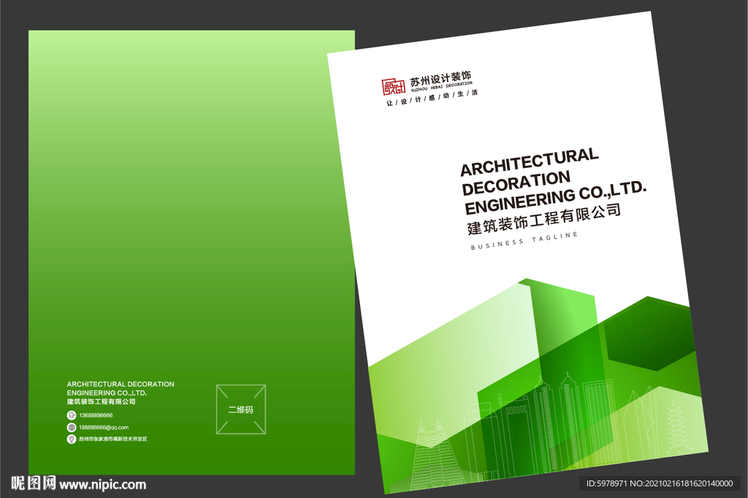Select email 188886666@qq.com
This screenshot has width=748, height=498.
tap(104, 427)
